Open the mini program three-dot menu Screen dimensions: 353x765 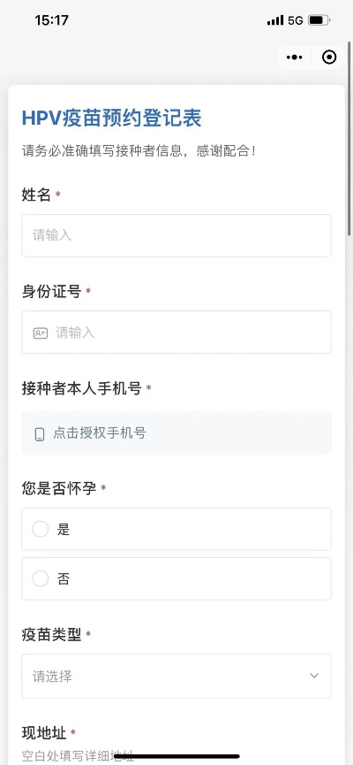tap(294, 57)
